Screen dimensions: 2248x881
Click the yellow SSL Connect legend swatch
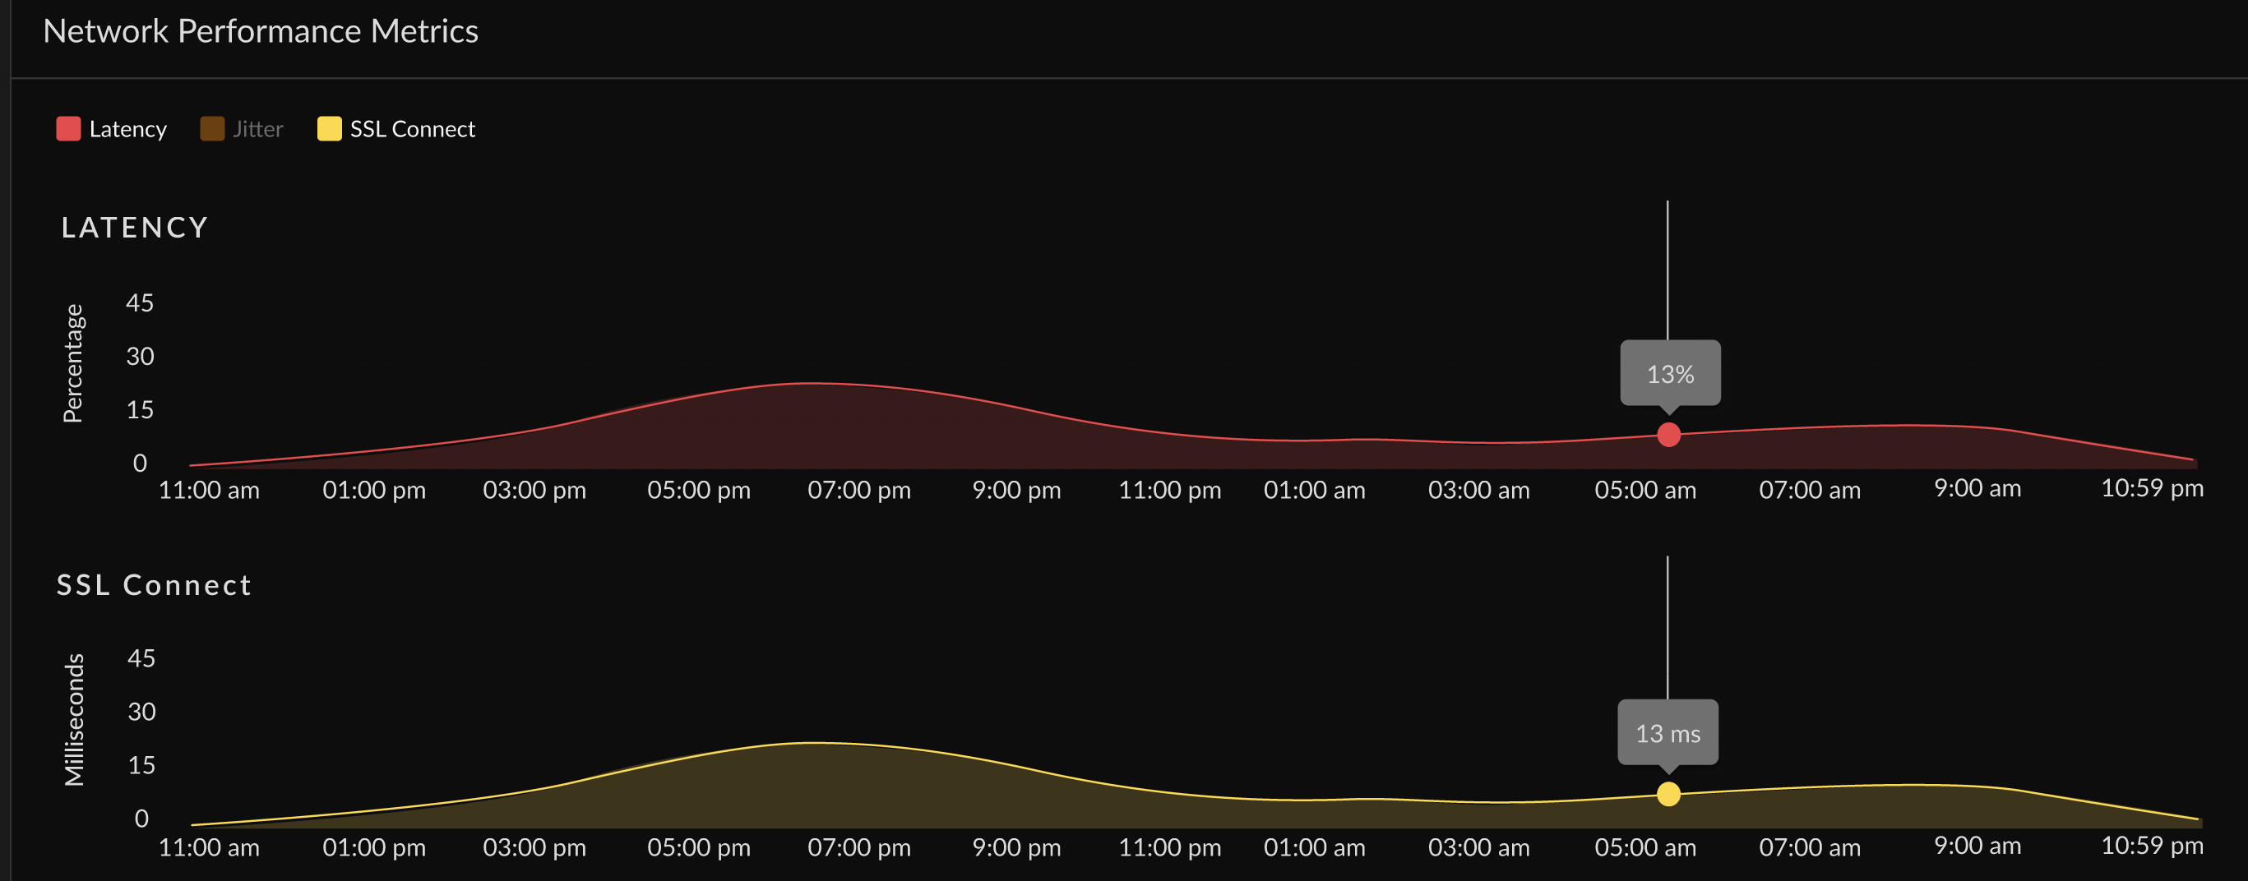point(330,128)
